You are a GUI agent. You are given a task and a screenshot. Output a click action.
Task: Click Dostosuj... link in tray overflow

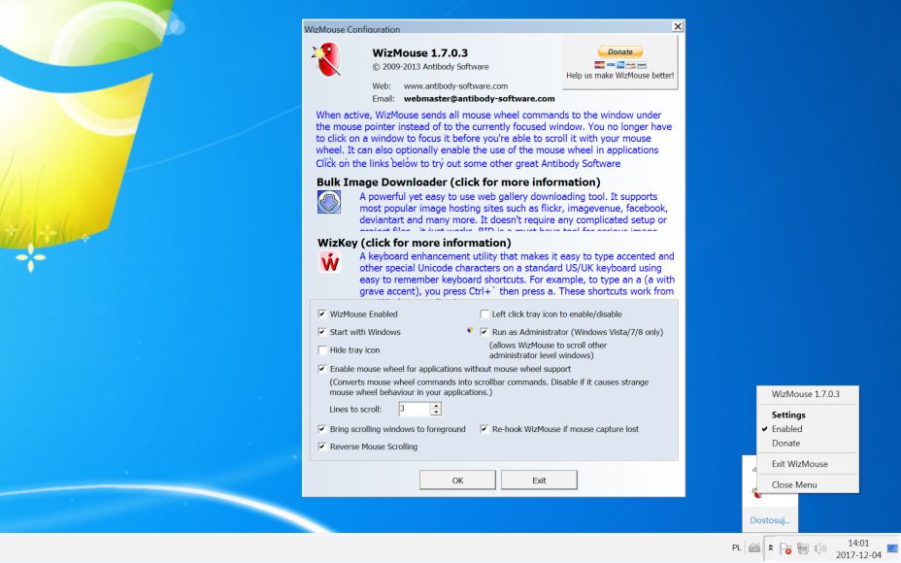769,520
